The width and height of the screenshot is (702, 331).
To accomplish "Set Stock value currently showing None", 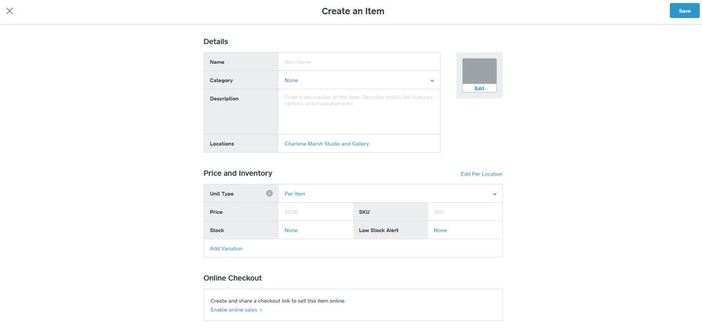I will pyautogui.click(x=291, y=230).
